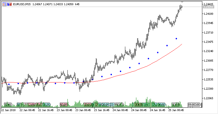The image size is (218, 114).
Task: Select the highest blue indicator dot
Action: coord(176,39)
